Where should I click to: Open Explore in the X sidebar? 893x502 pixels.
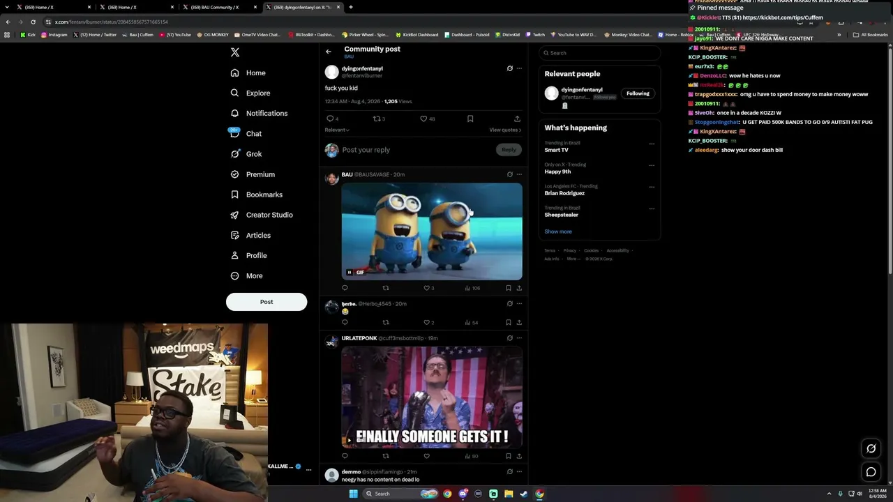pos(250,93)
